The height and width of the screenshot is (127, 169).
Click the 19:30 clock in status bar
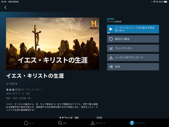point(4,2)
